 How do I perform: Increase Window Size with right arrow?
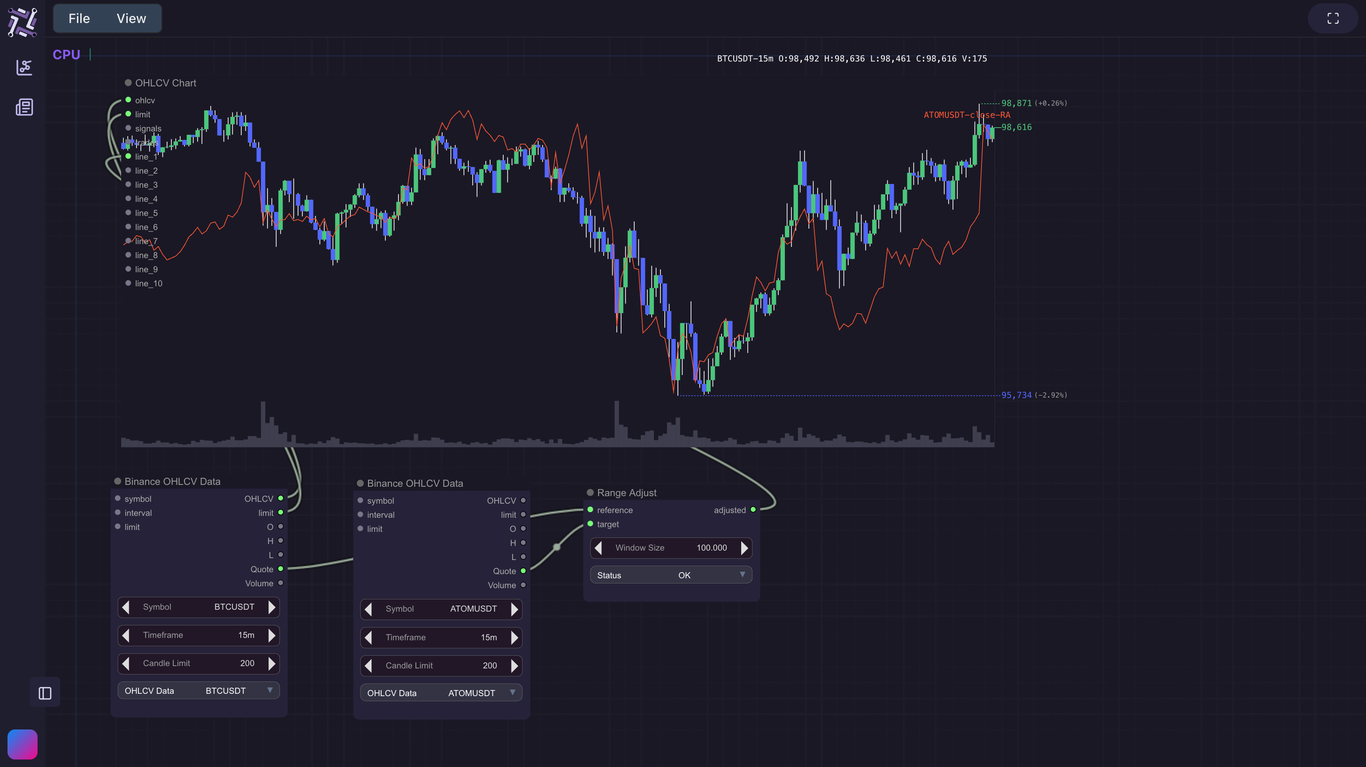(744, 547)
